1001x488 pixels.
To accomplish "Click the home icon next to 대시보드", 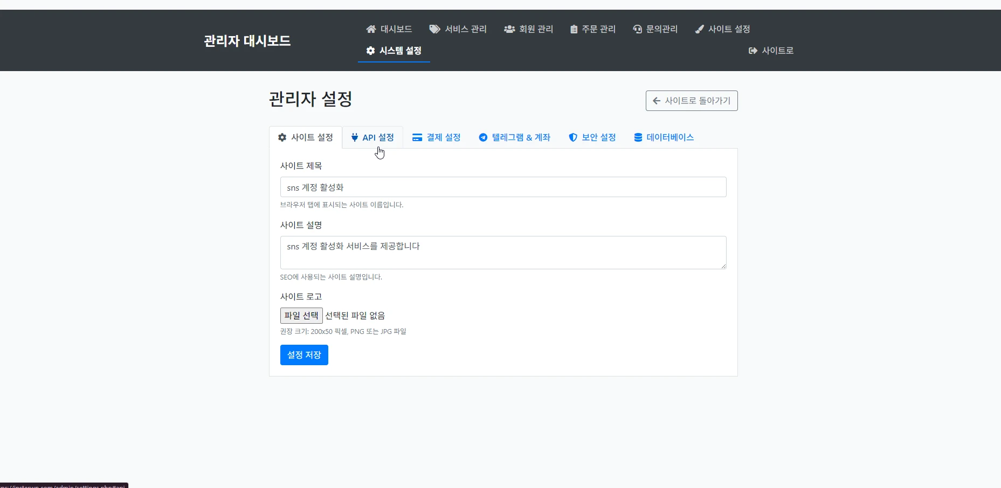I will point(371,29).
